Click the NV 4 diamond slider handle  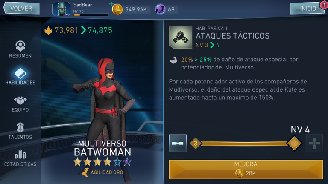click(x=294, y=143)
